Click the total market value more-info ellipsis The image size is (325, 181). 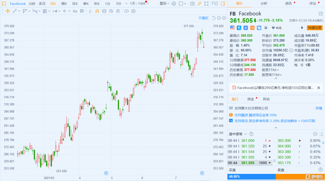tap(291, 50)
